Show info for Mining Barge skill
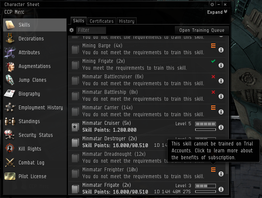This screenshot has height=198, width=262. [221, 50]
